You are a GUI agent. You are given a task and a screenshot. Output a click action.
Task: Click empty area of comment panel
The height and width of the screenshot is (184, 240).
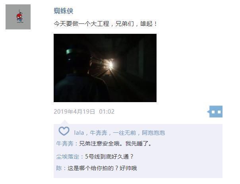[184, 156]
